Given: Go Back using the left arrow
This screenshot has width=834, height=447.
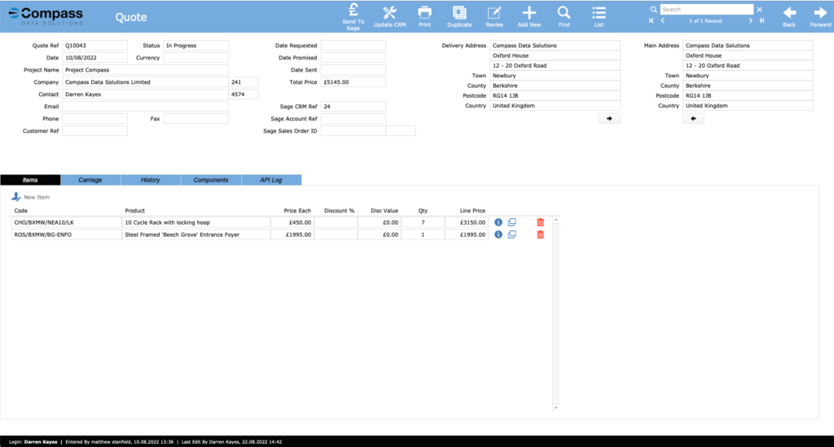Looking at the screenshot, I should (788, 15).
